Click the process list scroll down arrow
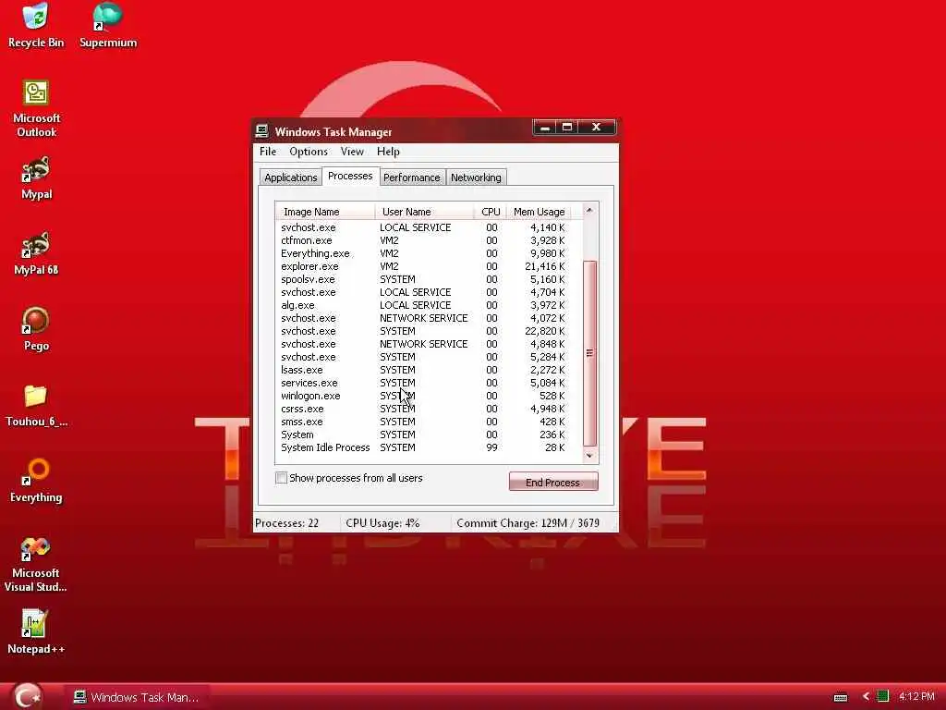 (589, 456)
